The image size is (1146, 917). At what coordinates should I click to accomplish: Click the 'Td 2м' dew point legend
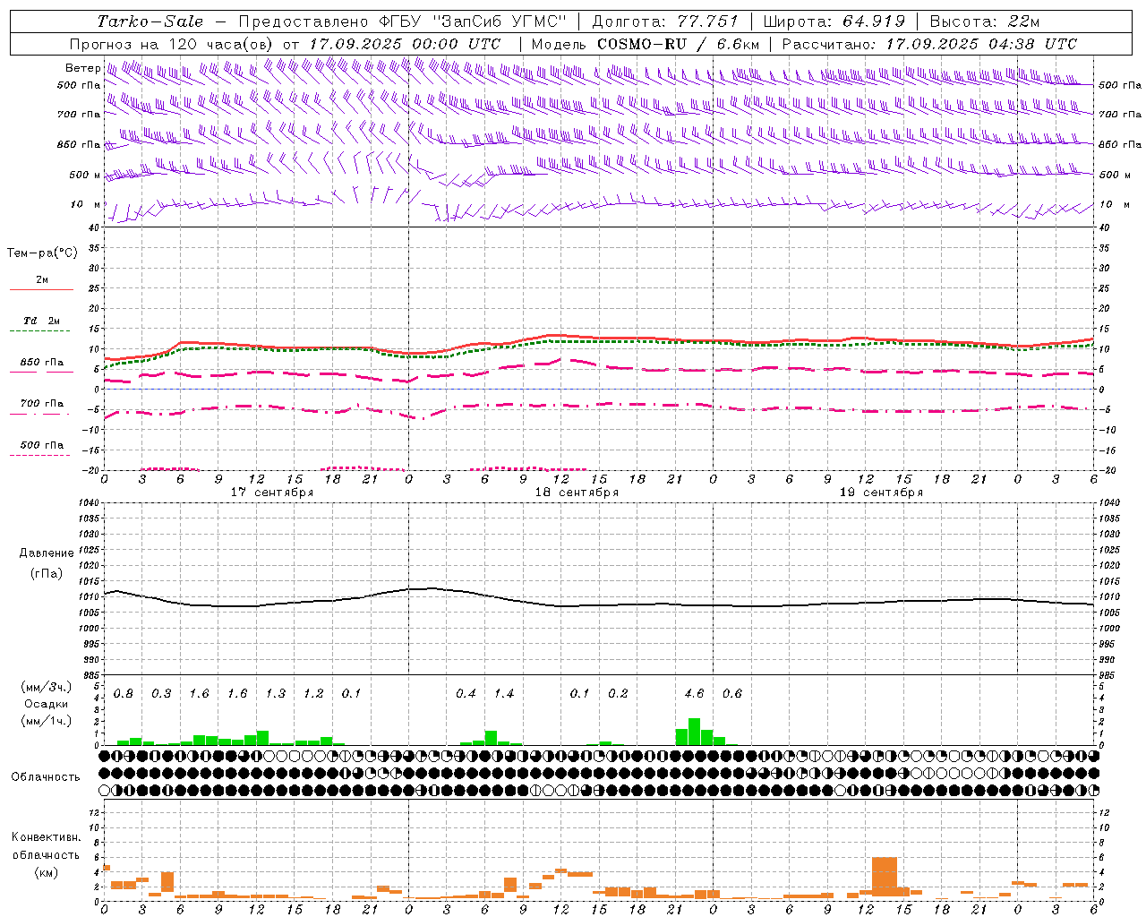(42, 321)
